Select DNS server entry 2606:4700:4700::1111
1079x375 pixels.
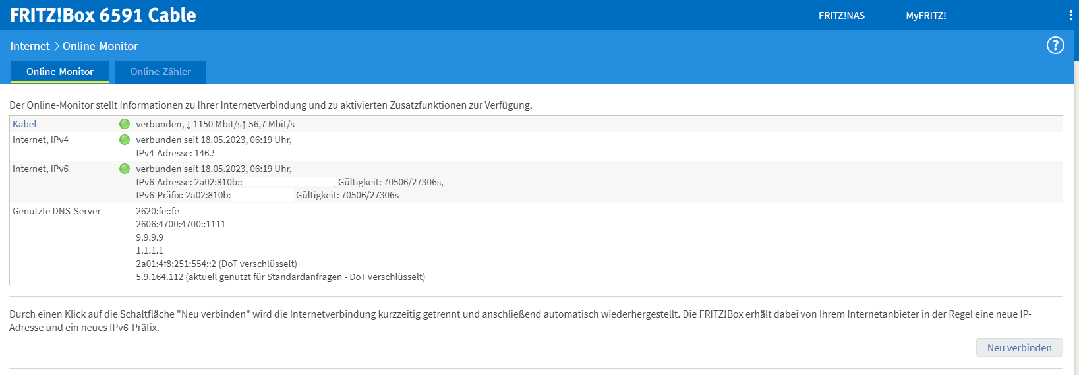pyautogui.click(x=181, y=224)
